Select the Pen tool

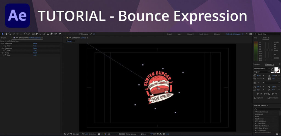point(37,34)
